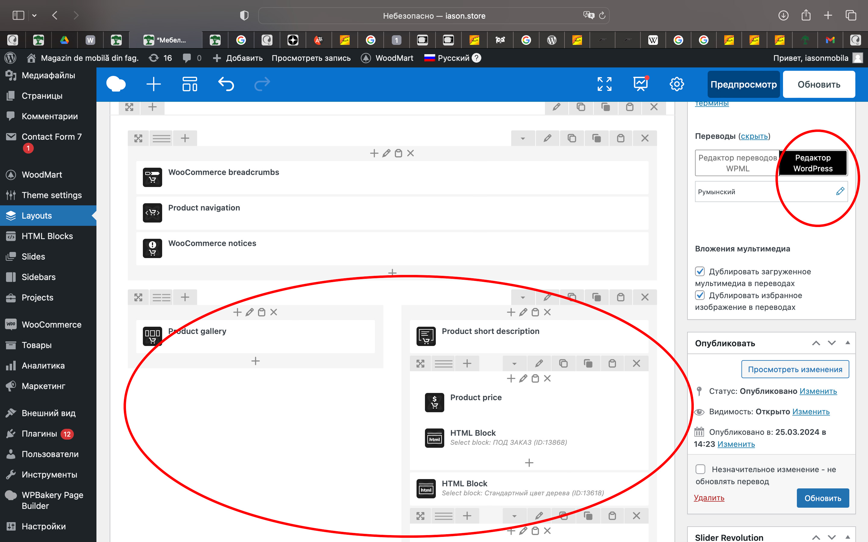Click WooCommerce notices element icon
Screen dimensions: 868x542
coord(153,248)
